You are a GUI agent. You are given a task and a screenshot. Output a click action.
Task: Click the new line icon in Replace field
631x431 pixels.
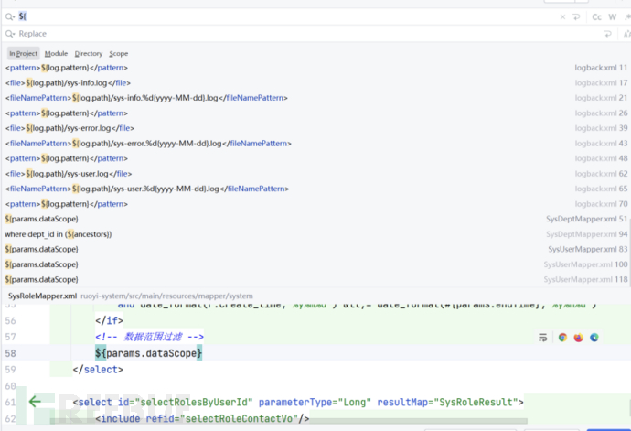pos(608,34)
